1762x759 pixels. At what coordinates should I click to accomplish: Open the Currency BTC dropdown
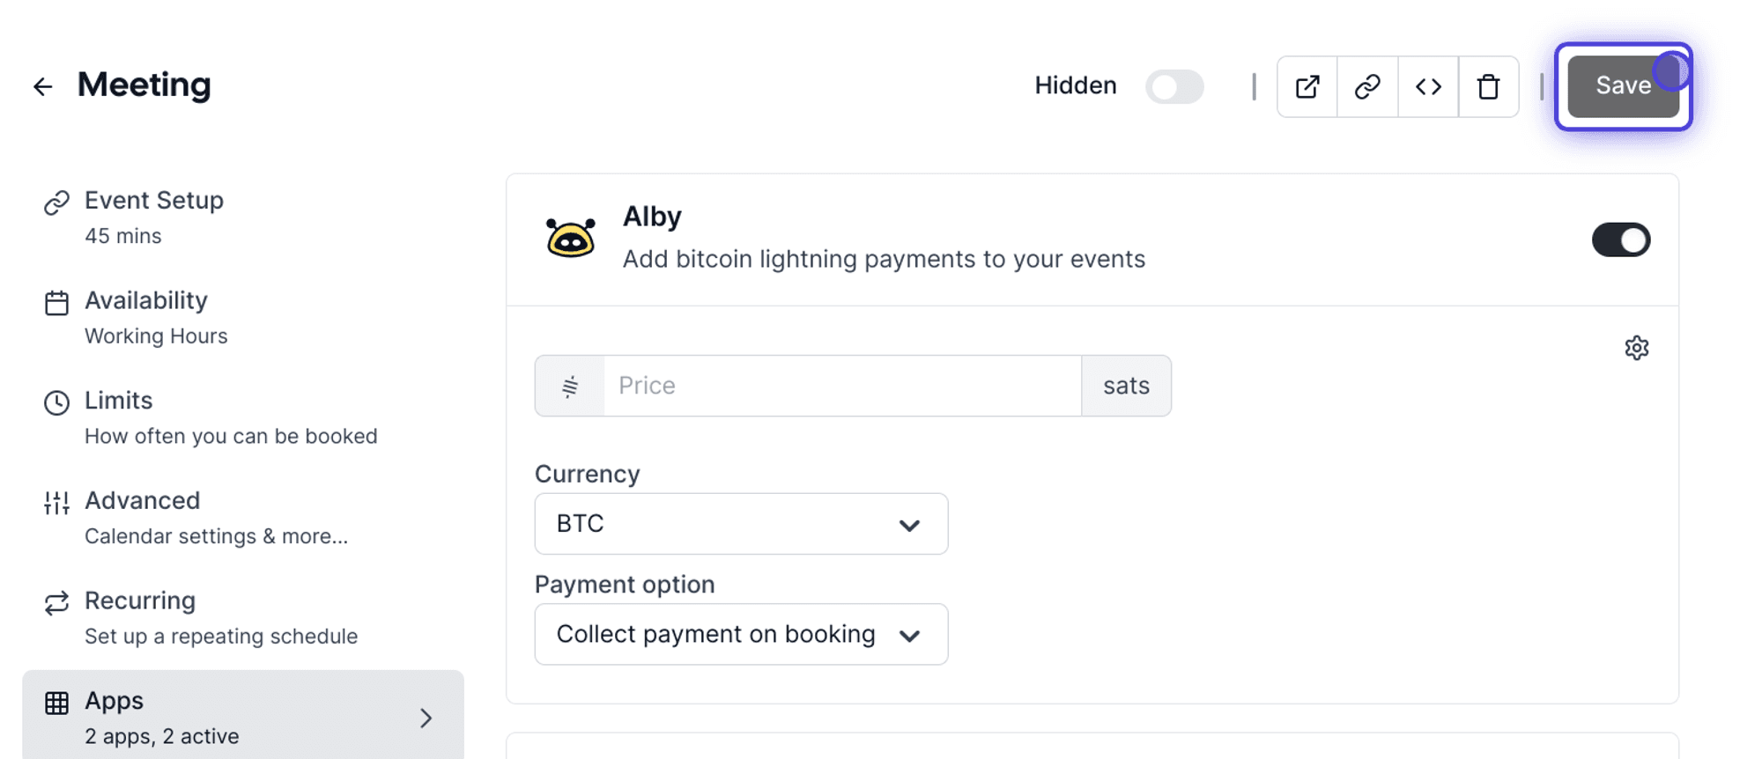click(x=741, y=524)
